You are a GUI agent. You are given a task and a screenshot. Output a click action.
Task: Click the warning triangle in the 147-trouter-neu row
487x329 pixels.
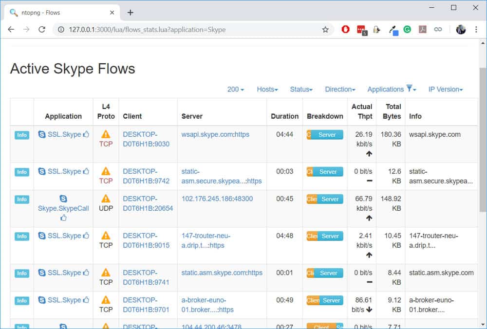[106, 236]
